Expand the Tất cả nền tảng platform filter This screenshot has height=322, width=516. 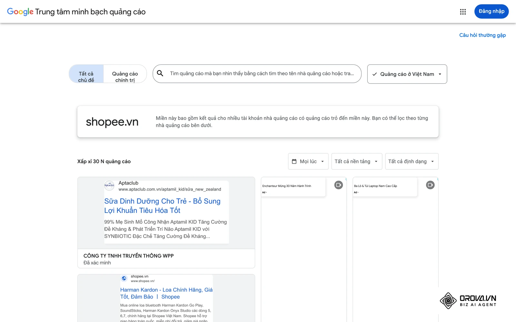coord(357,161)
